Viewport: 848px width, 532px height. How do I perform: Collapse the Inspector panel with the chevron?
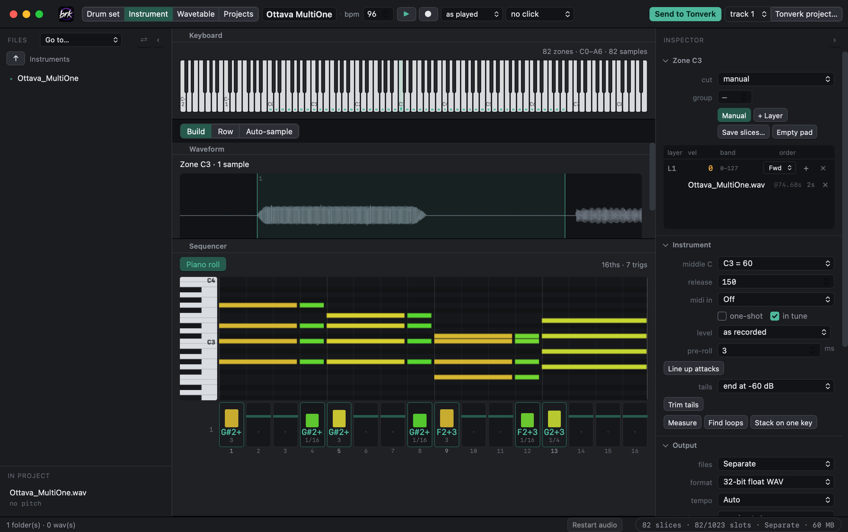(834, 40)
